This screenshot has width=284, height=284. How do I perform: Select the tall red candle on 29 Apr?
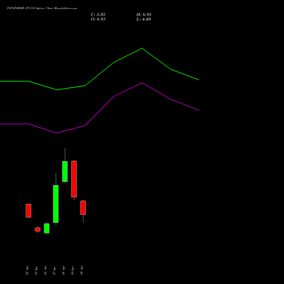(x=74, y=179)
